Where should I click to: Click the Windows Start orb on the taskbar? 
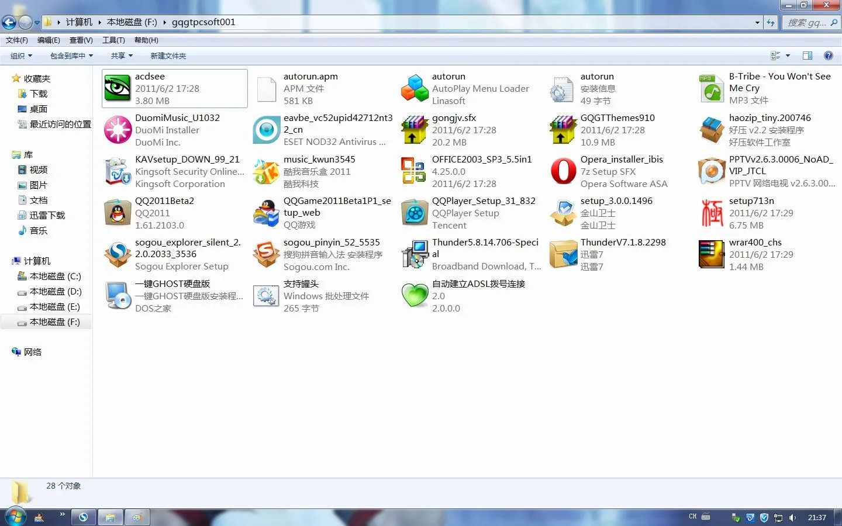point(15,517)
